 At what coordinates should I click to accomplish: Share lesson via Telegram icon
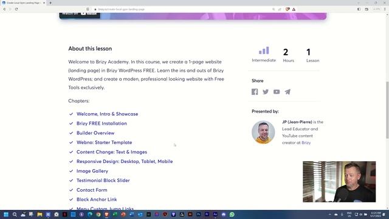tap(287, 92)
